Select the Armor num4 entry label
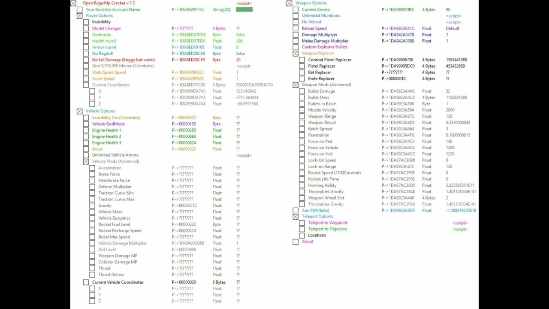 (104, 47)
